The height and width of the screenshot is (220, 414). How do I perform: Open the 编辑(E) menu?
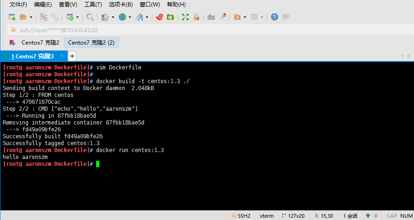coord(43,5)
